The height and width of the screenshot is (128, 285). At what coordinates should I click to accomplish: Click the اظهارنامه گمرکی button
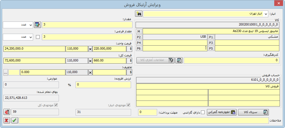click(222, 112)
